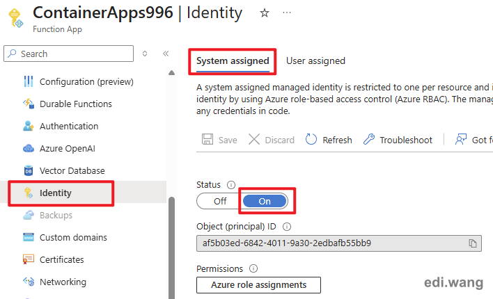Switch Status toggle to Off
The width and height of the screenshot is (493, 299).
220,201
